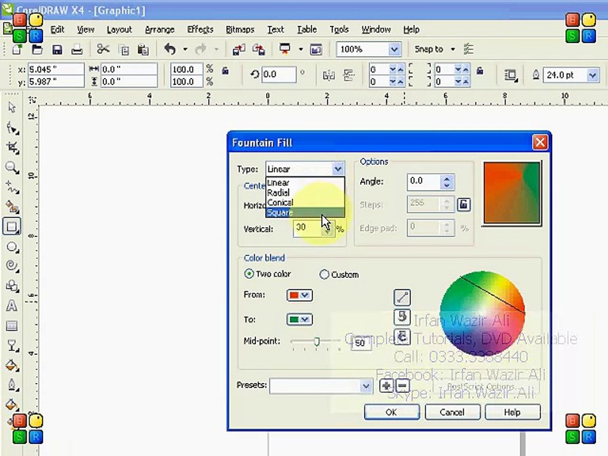Open the zoom level 100% dropdown
Screen dimensions: 608x456
(x=394, y=49)
